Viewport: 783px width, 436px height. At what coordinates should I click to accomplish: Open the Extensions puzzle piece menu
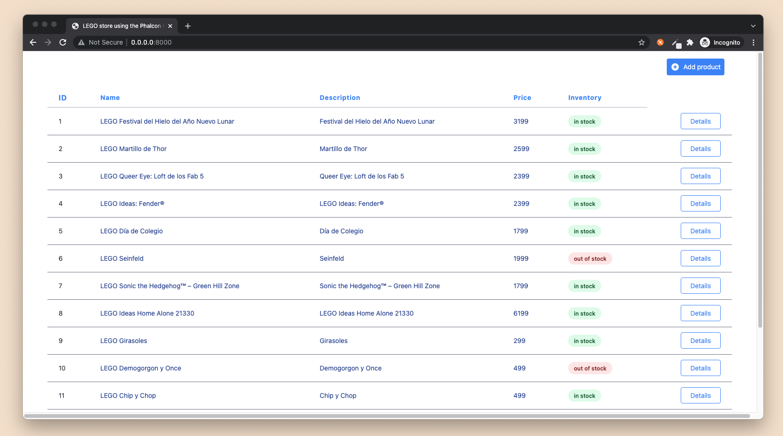click(x=690, y=42)
